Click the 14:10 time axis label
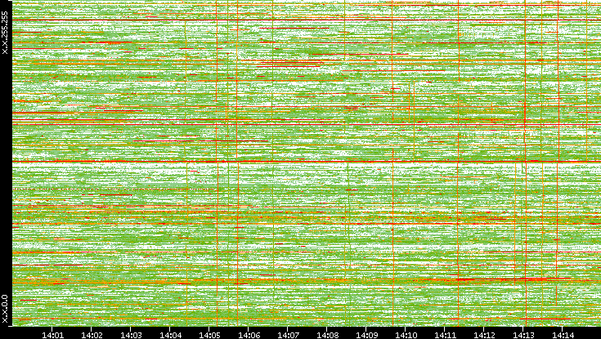Screen dimensions: 601x339 click(406, 335)
